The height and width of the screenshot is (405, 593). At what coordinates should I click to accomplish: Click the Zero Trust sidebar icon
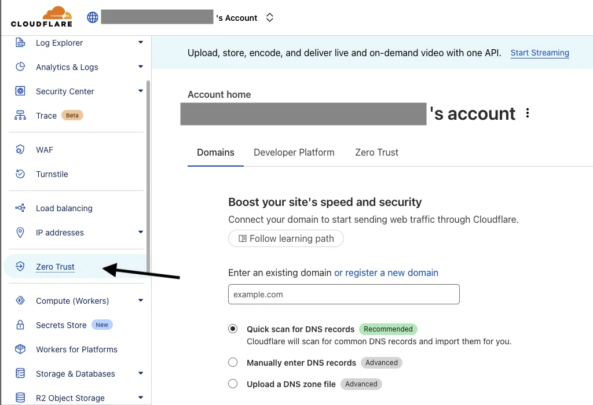pos(20,266)
